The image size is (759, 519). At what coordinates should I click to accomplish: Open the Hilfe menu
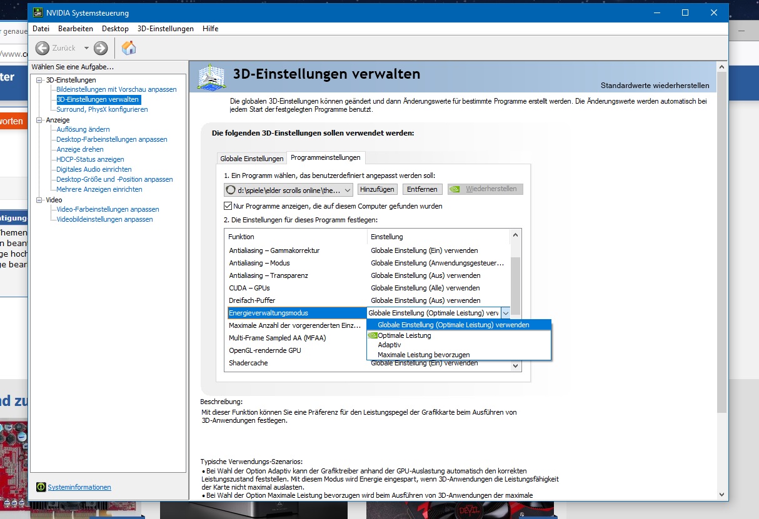(211, 29)
